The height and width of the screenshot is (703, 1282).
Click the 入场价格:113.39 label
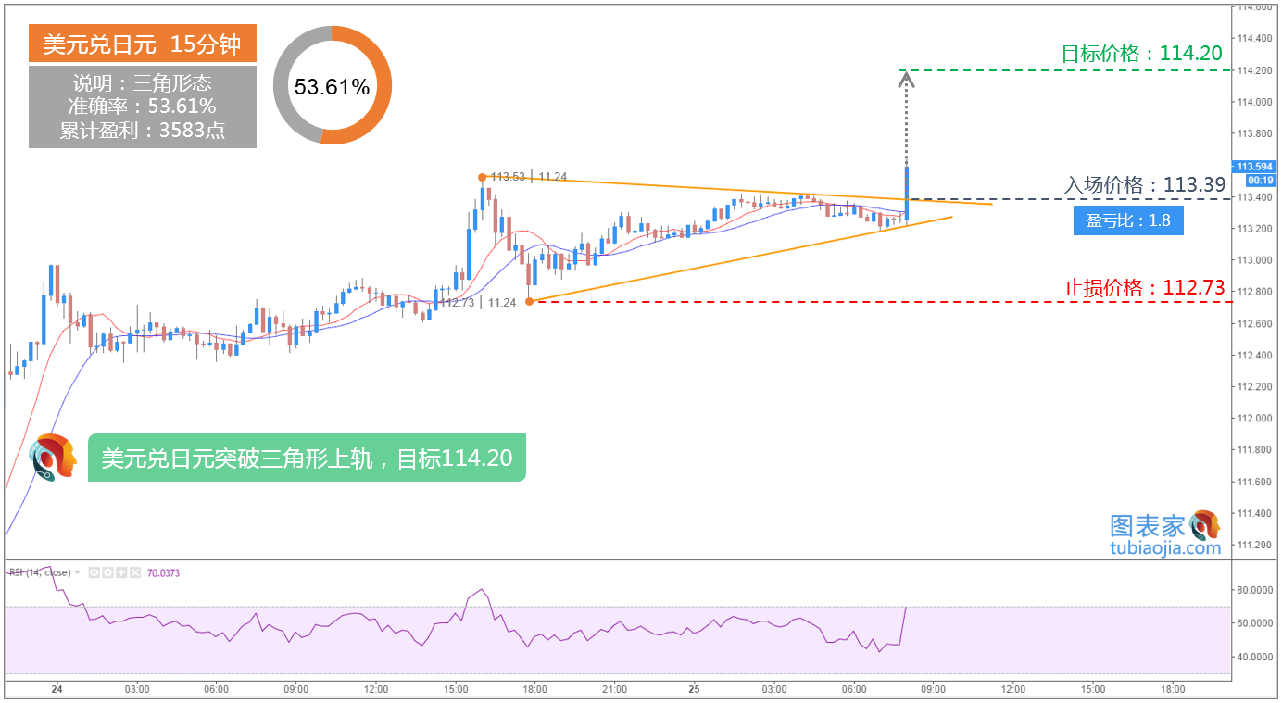1145,185
